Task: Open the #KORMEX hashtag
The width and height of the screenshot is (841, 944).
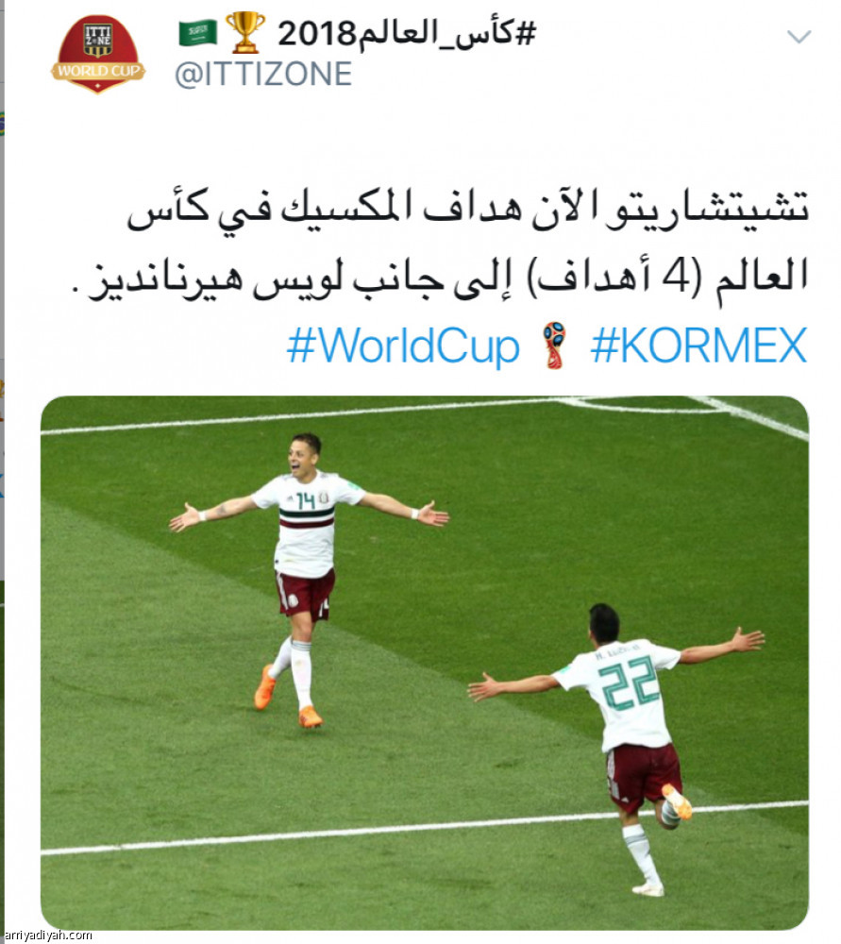Action: (698, 346)
